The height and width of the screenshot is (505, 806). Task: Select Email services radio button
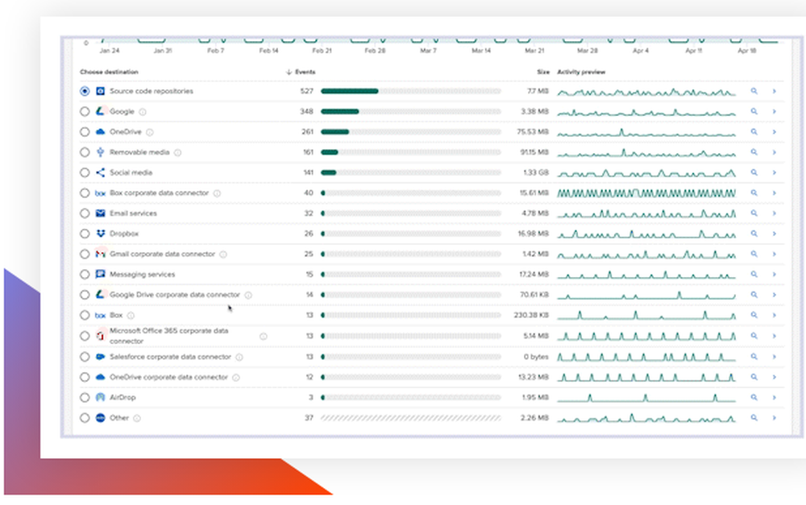[85, 213]
